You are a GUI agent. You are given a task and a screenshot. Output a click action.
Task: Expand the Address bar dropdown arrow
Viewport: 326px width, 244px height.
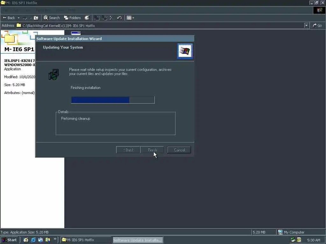(x=306, y=25)
